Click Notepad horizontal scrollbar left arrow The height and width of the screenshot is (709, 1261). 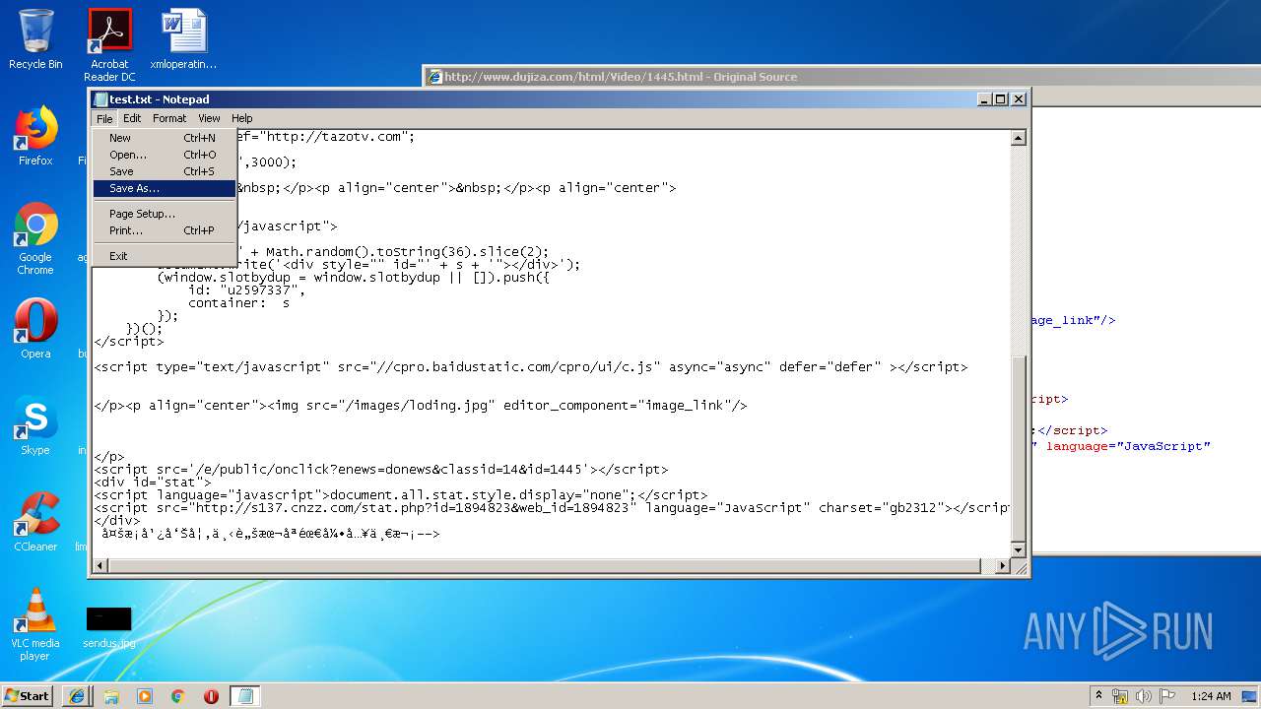[100, 565]
